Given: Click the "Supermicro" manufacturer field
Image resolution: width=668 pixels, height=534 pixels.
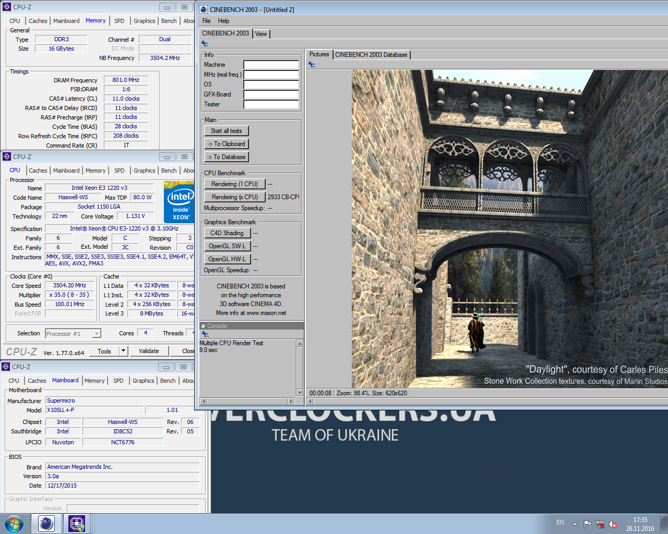Looking at the screenshot, I should point(123,400).
